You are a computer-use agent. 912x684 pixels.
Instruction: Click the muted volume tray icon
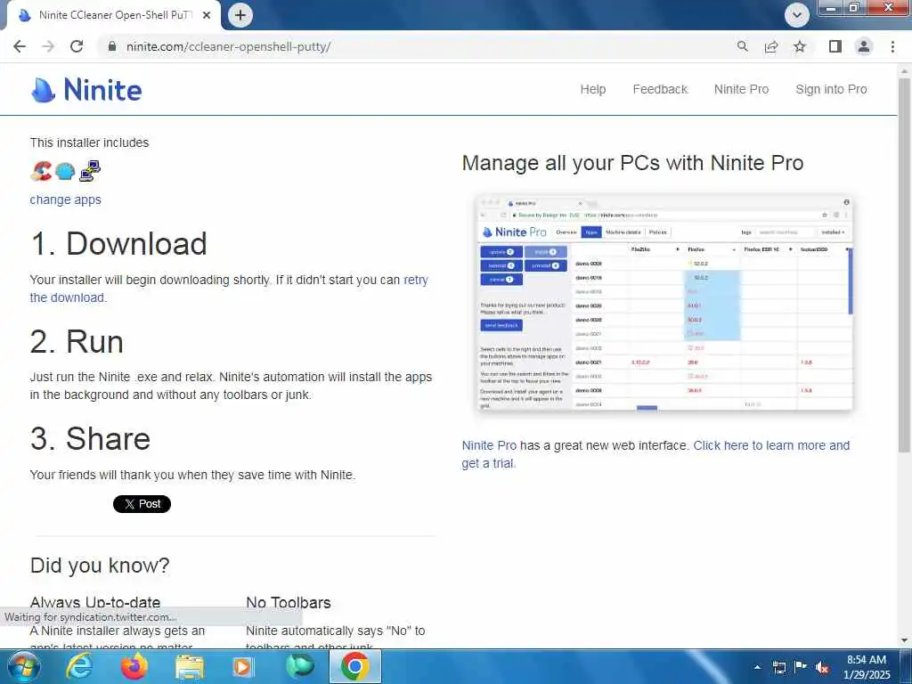pos(822,667)
